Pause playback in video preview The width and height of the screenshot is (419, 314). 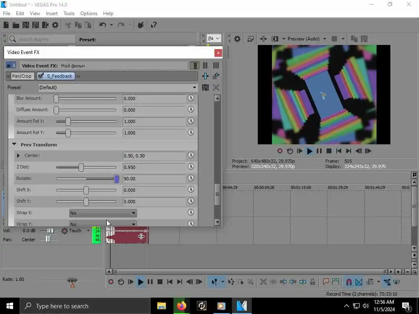click(319, 151)
